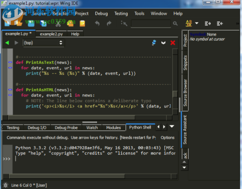Screen dimensions: 242x189
Task: Collapse the first for-loop fold marker
Action: 10,68
